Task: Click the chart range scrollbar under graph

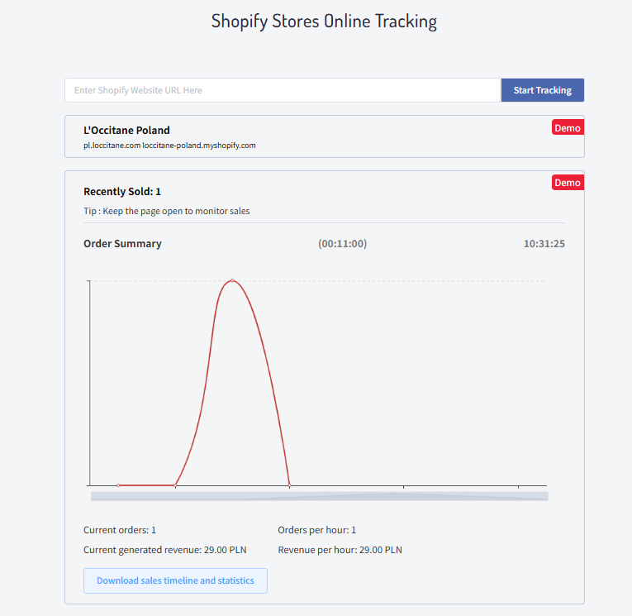Action: [319, 496]
